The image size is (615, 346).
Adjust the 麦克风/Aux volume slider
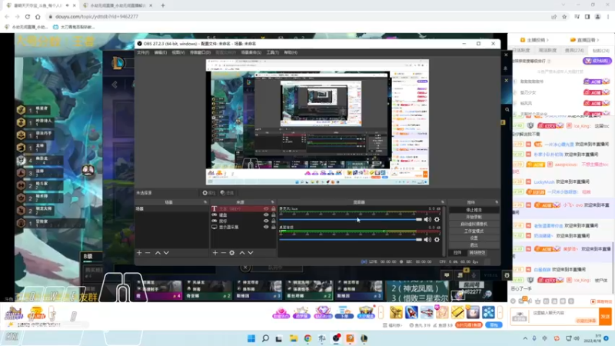click(351, 219)
